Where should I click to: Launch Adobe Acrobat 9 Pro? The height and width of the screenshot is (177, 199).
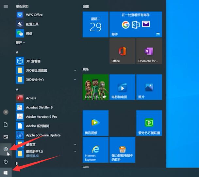pos(46,117)
